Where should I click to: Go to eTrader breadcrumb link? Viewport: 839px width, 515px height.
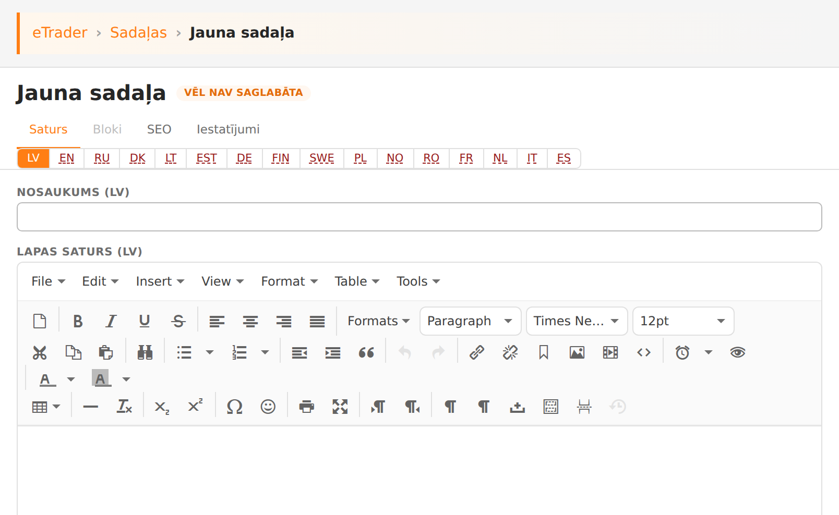click(60, 32)
